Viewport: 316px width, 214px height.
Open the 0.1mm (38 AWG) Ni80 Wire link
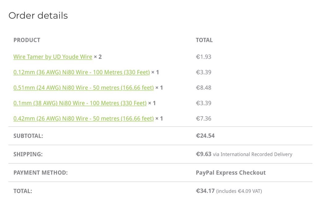coord(80,103)
